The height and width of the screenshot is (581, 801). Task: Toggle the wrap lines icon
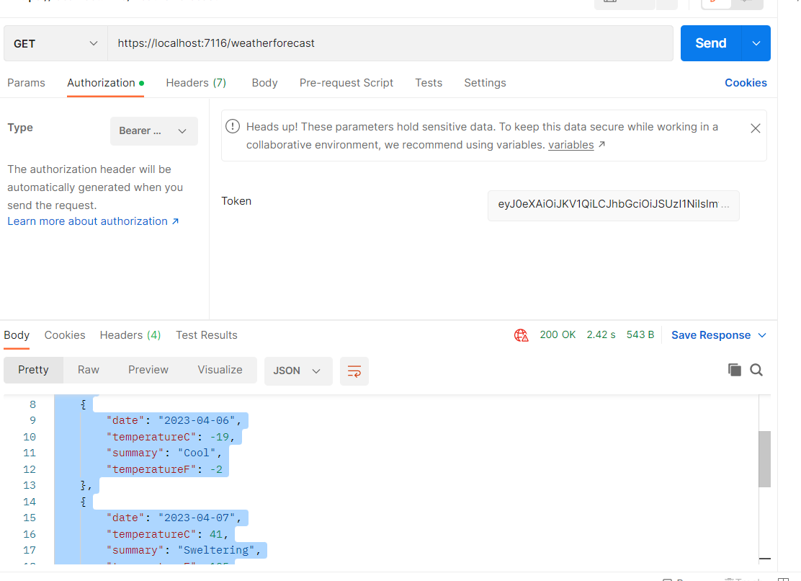point(354,371)
